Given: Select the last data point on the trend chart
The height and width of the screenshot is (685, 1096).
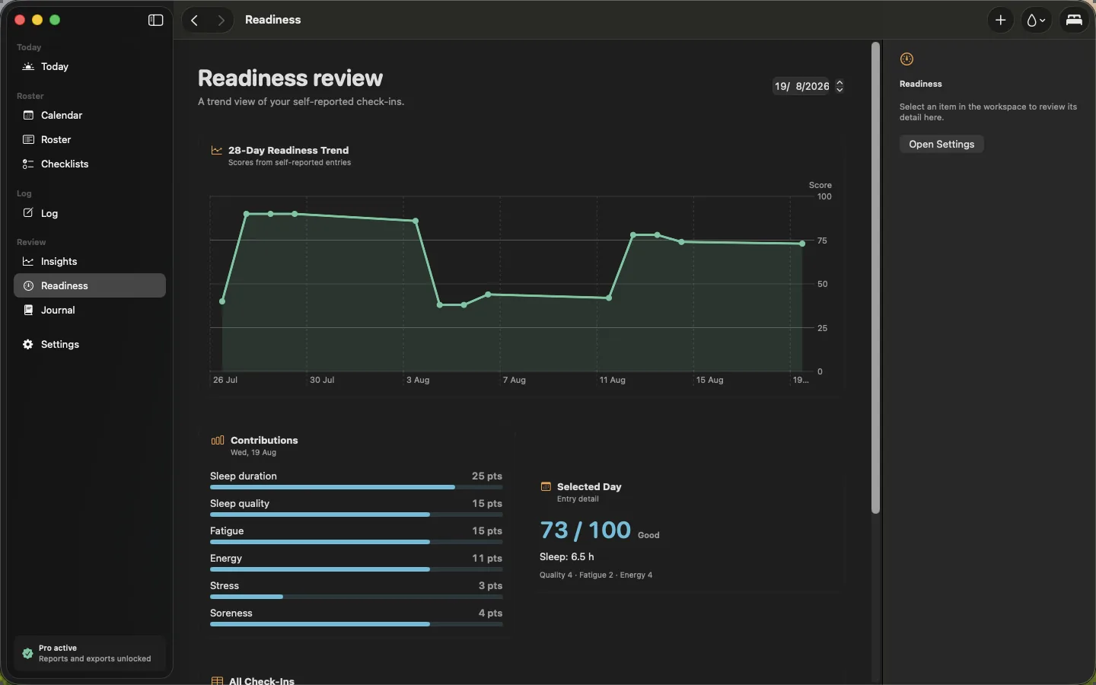Looking at the screenshot, I should tap(803, 244).
